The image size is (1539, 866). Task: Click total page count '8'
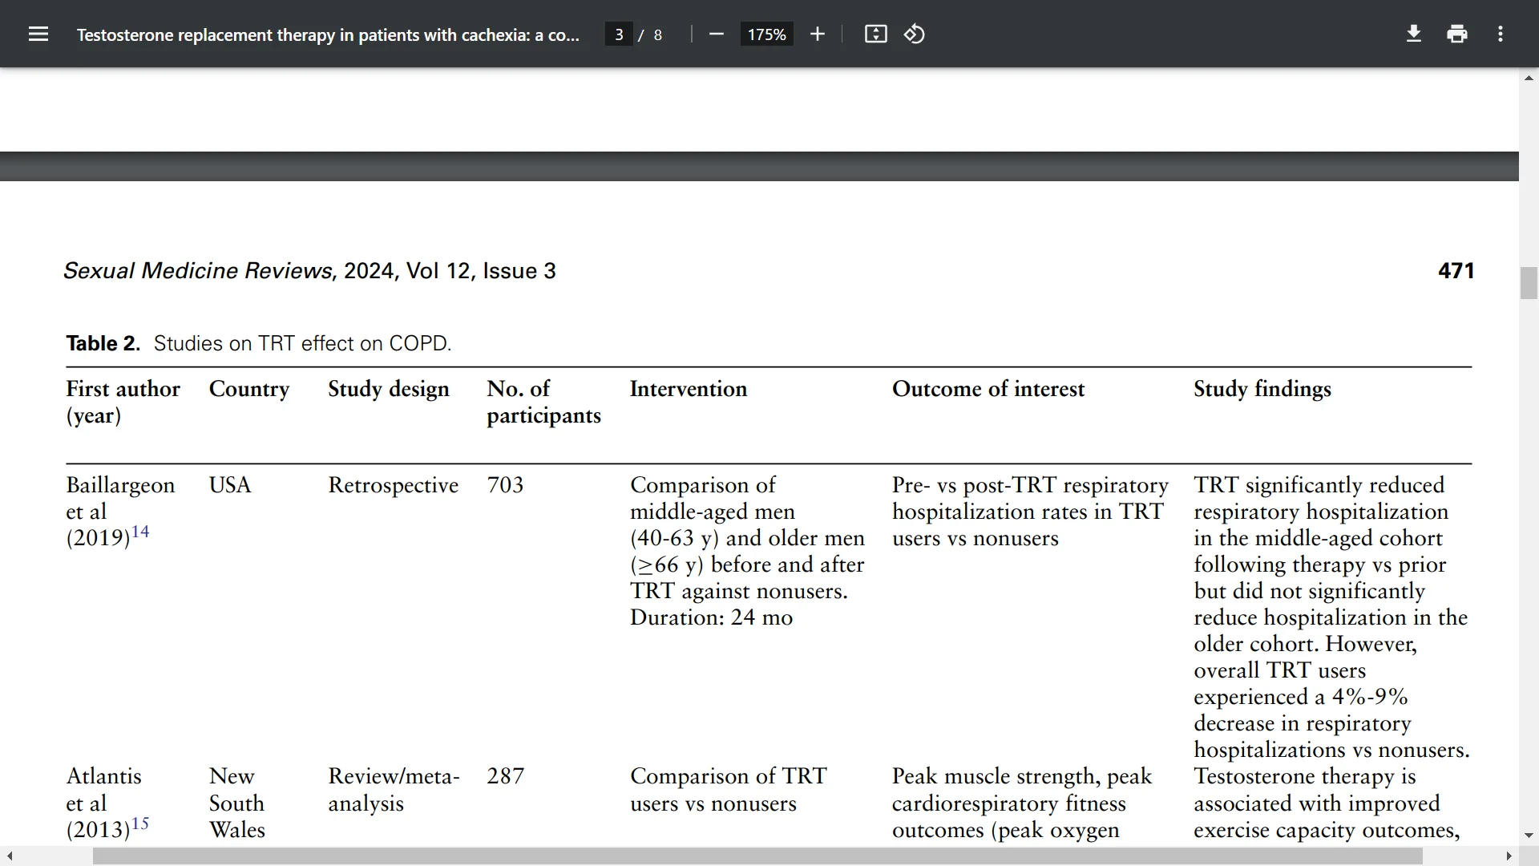(658, 34)
